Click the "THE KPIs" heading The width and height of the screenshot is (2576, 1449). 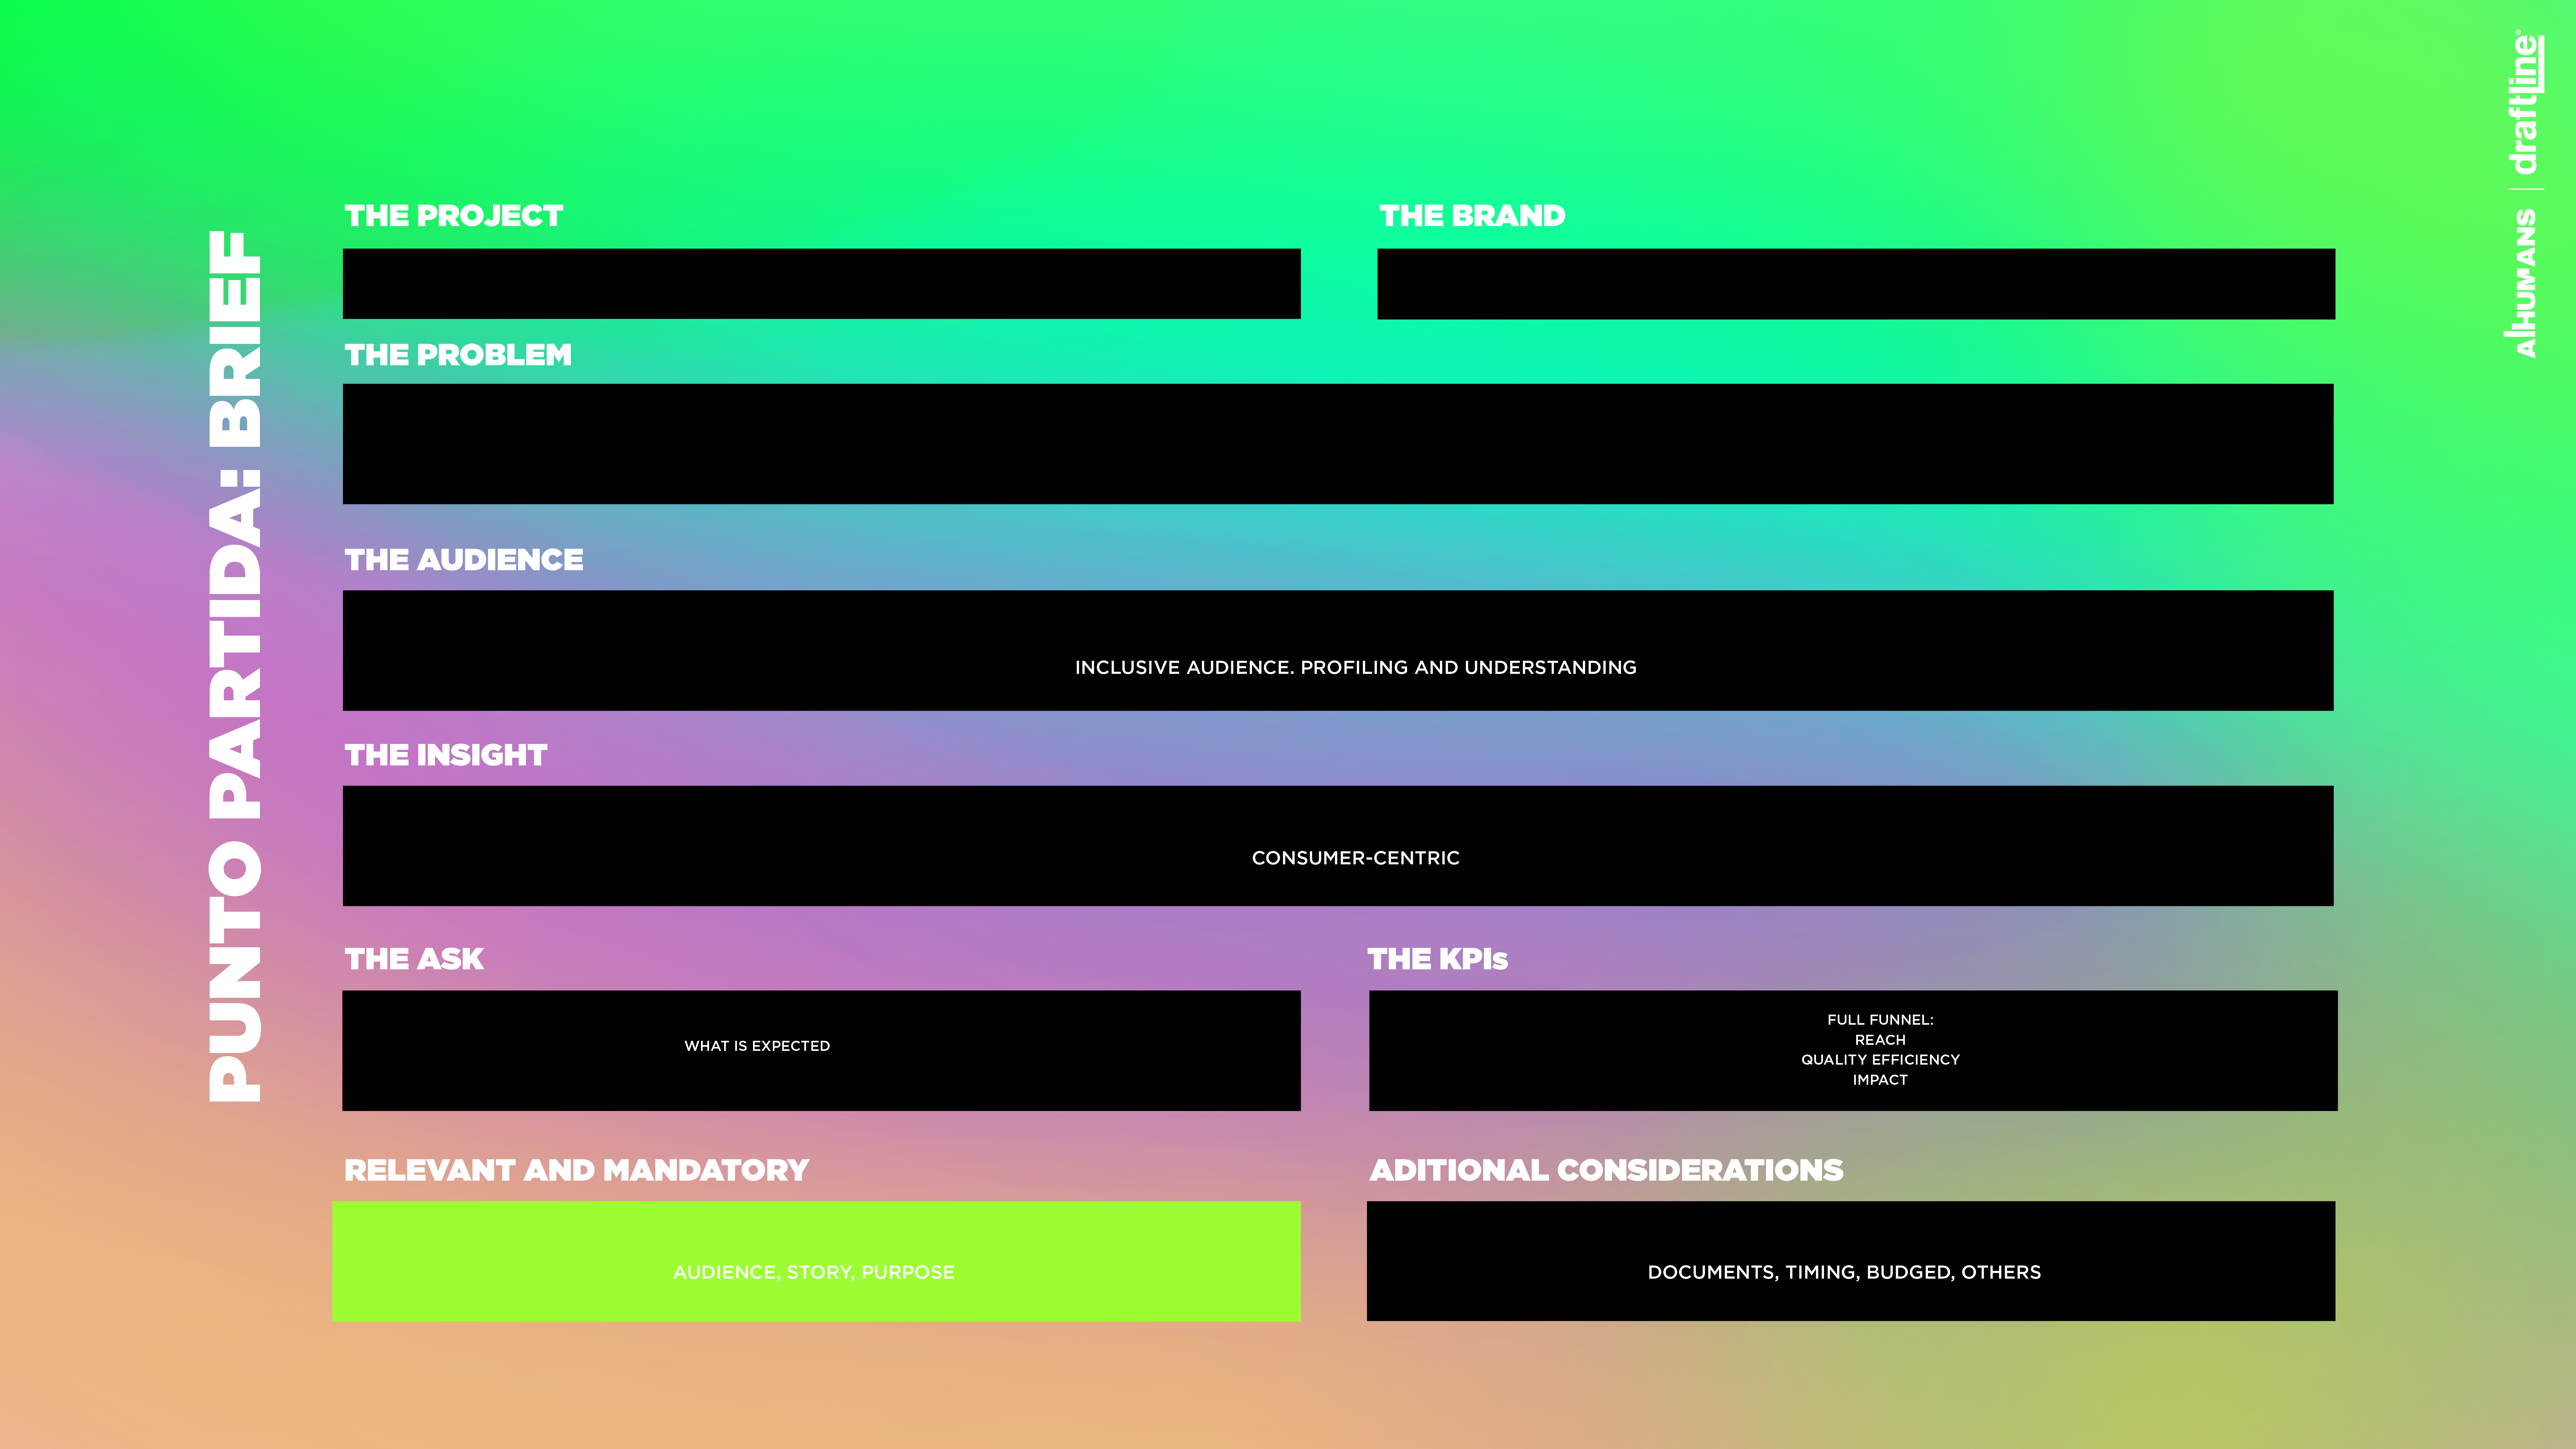point(1438,959)
